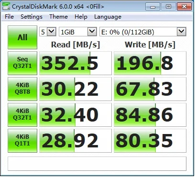Start the Seq Q32T1 test
The width and height of the screenshot is (196, 179).
click(22, 63)
